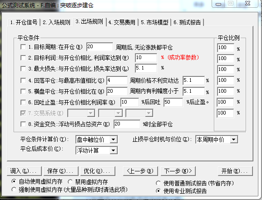
Task: Click the 资金变负 浮动亏损 percent field
Action: point(127,124)
